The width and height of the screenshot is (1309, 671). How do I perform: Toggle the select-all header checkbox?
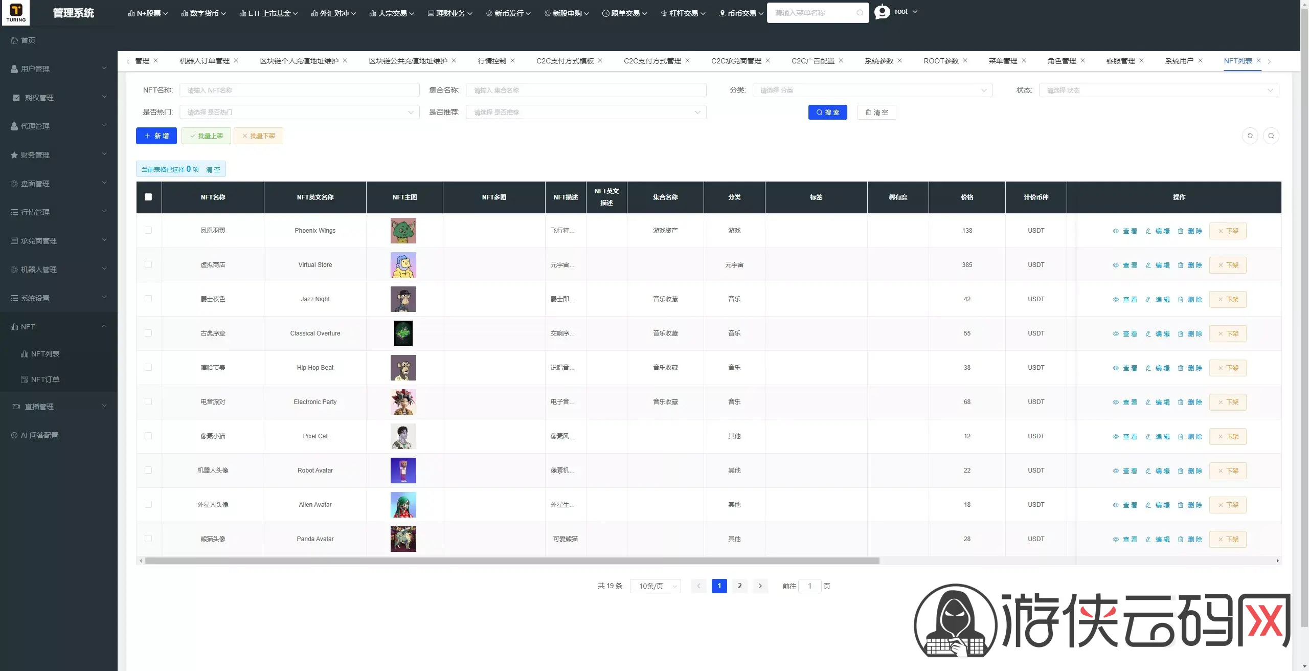(x=148, y=197)
